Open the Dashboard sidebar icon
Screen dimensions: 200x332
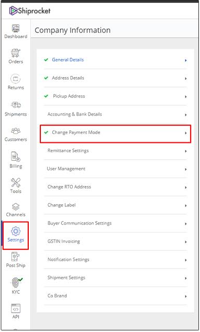(16, 28)
